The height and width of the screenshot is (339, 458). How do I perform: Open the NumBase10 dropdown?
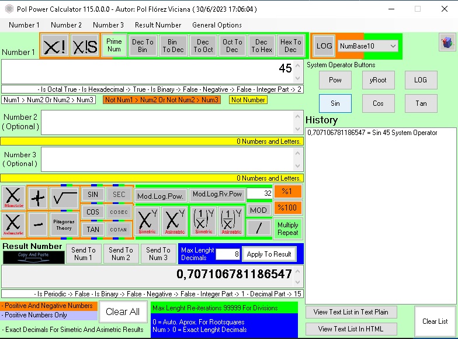368,46
